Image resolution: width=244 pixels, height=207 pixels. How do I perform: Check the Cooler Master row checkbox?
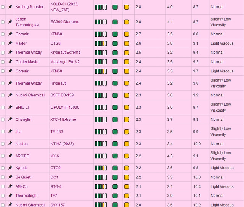(x=3, y=62)
